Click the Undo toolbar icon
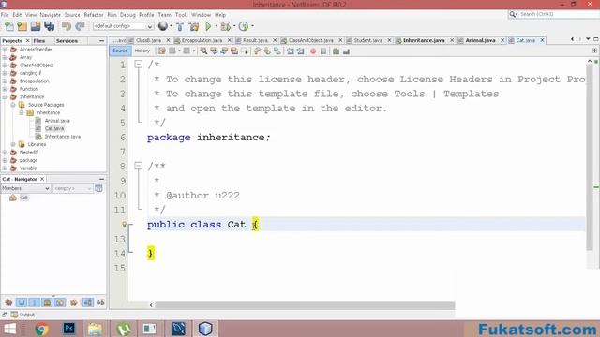600x337 pixels. (67, 26)
